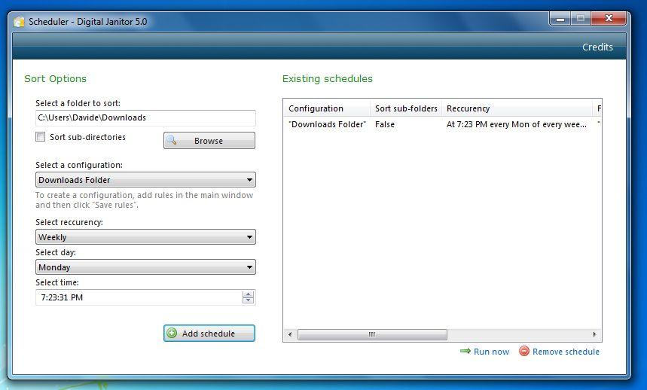Minimize the Scheduler window
This screenshot has height=390, width=647.
[560, 19]
